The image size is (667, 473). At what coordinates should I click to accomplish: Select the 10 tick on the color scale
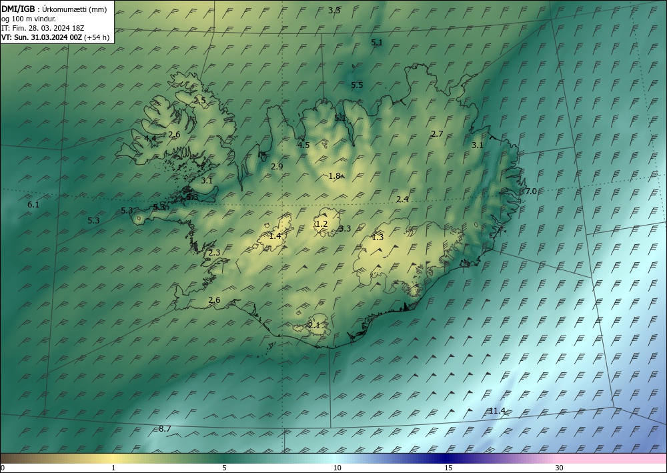(337, 468)
